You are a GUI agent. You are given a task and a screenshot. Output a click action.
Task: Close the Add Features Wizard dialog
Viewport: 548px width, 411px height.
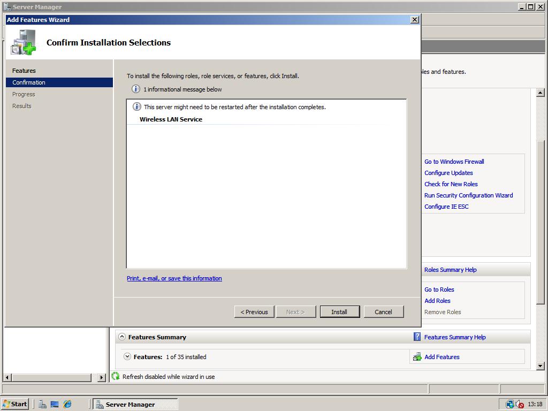coord(415,20)
